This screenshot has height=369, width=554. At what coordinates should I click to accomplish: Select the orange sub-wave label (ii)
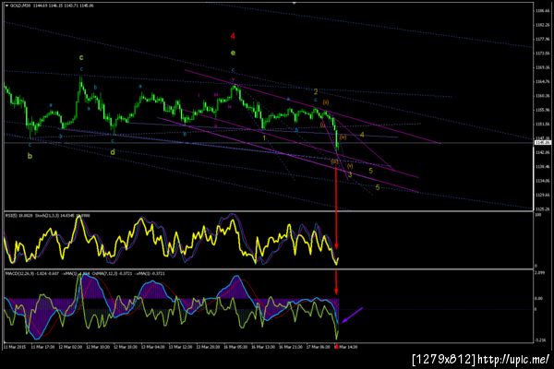[326, 102]
